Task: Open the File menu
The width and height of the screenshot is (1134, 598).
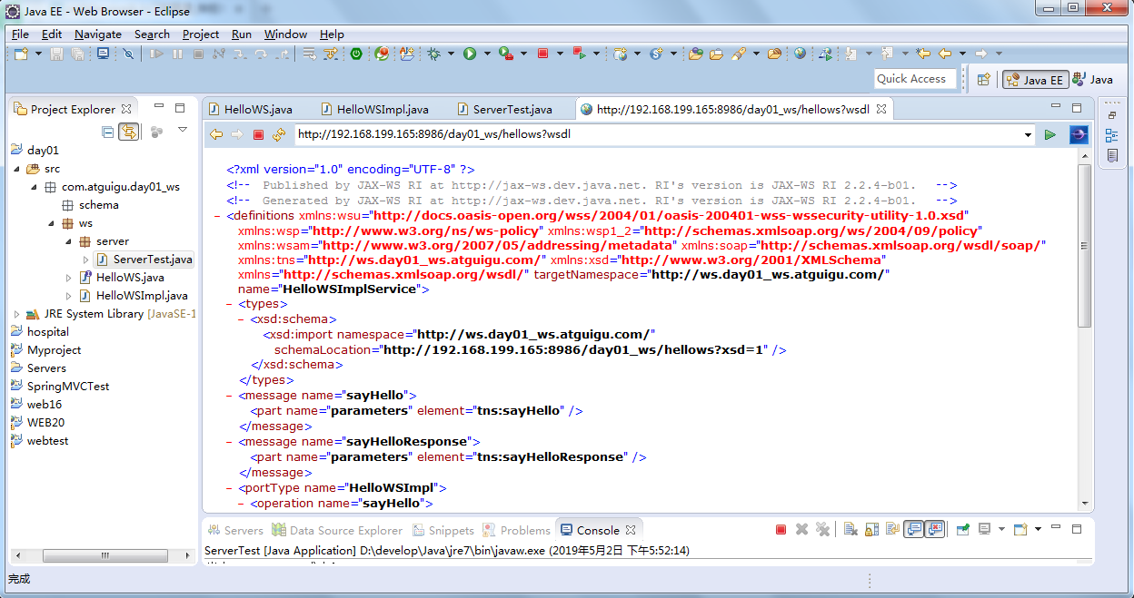Action: coord(20,34)
